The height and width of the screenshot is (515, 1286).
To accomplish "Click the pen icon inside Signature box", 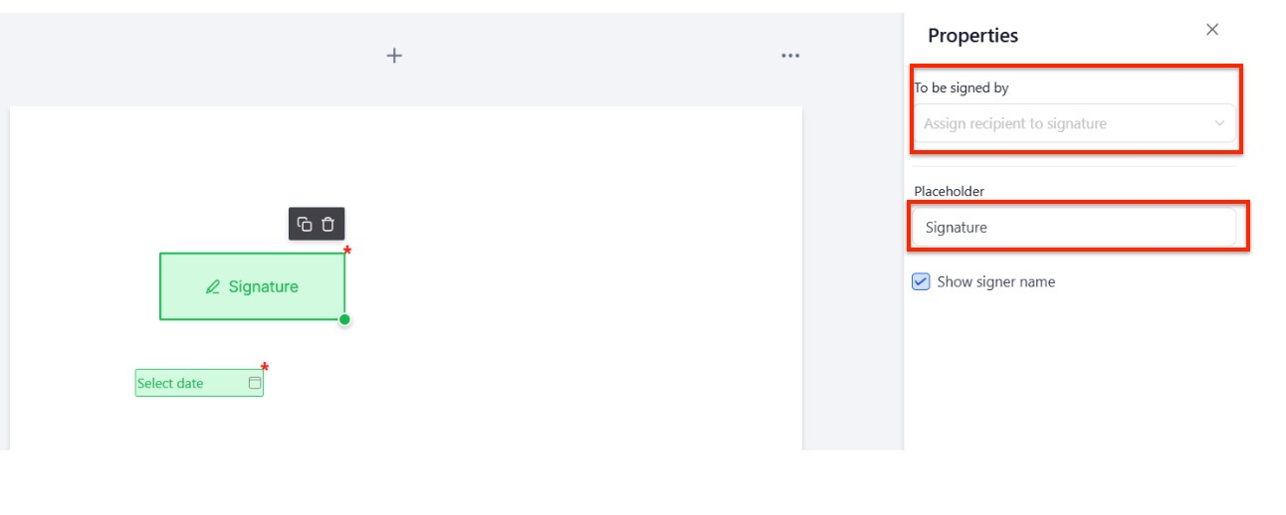I will (213, 287).
